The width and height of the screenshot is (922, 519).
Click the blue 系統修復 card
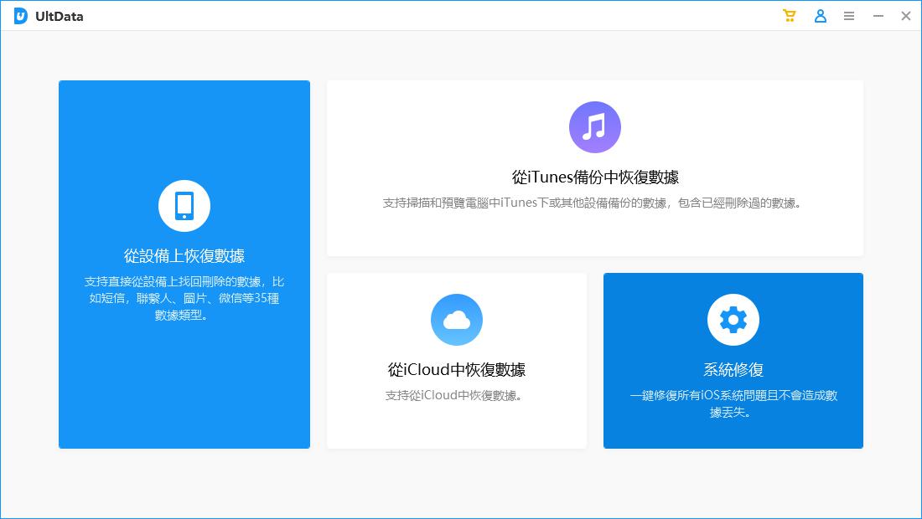tap(733, 360)
